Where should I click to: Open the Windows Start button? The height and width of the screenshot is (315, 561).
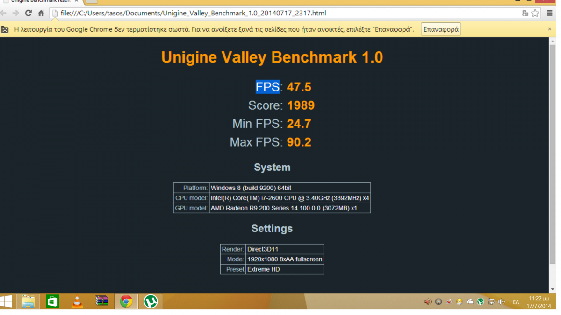coord(7,301)
